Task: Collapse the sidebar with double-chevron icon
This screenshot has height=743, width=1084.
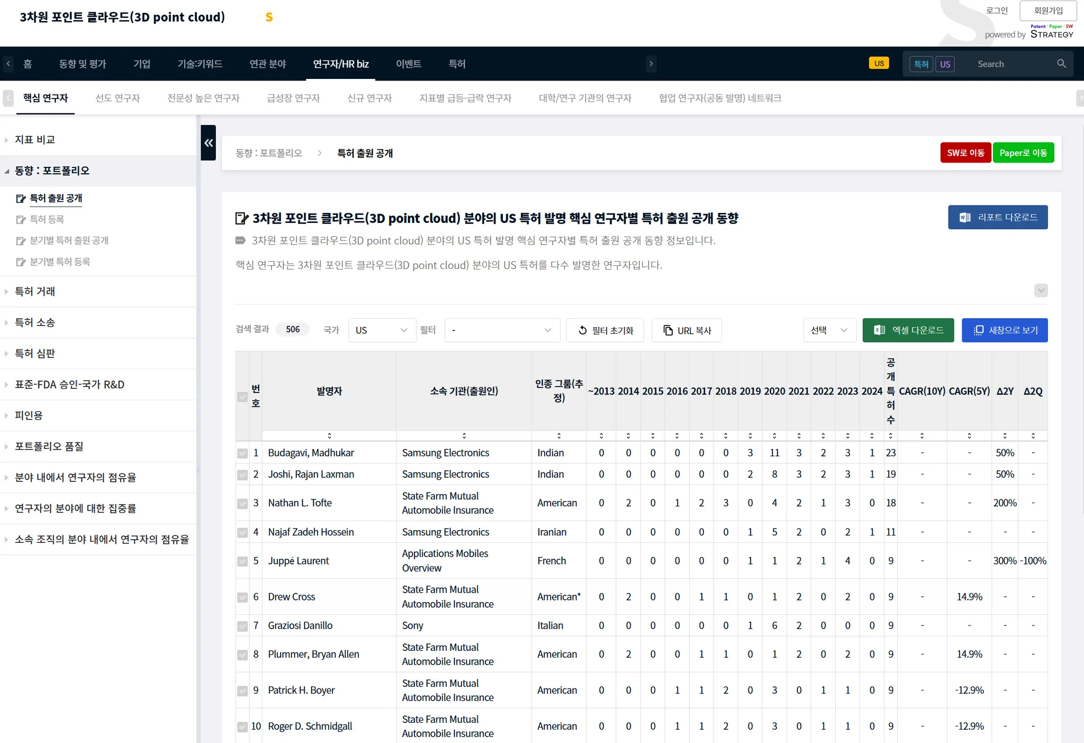Action: coord(209,142)
